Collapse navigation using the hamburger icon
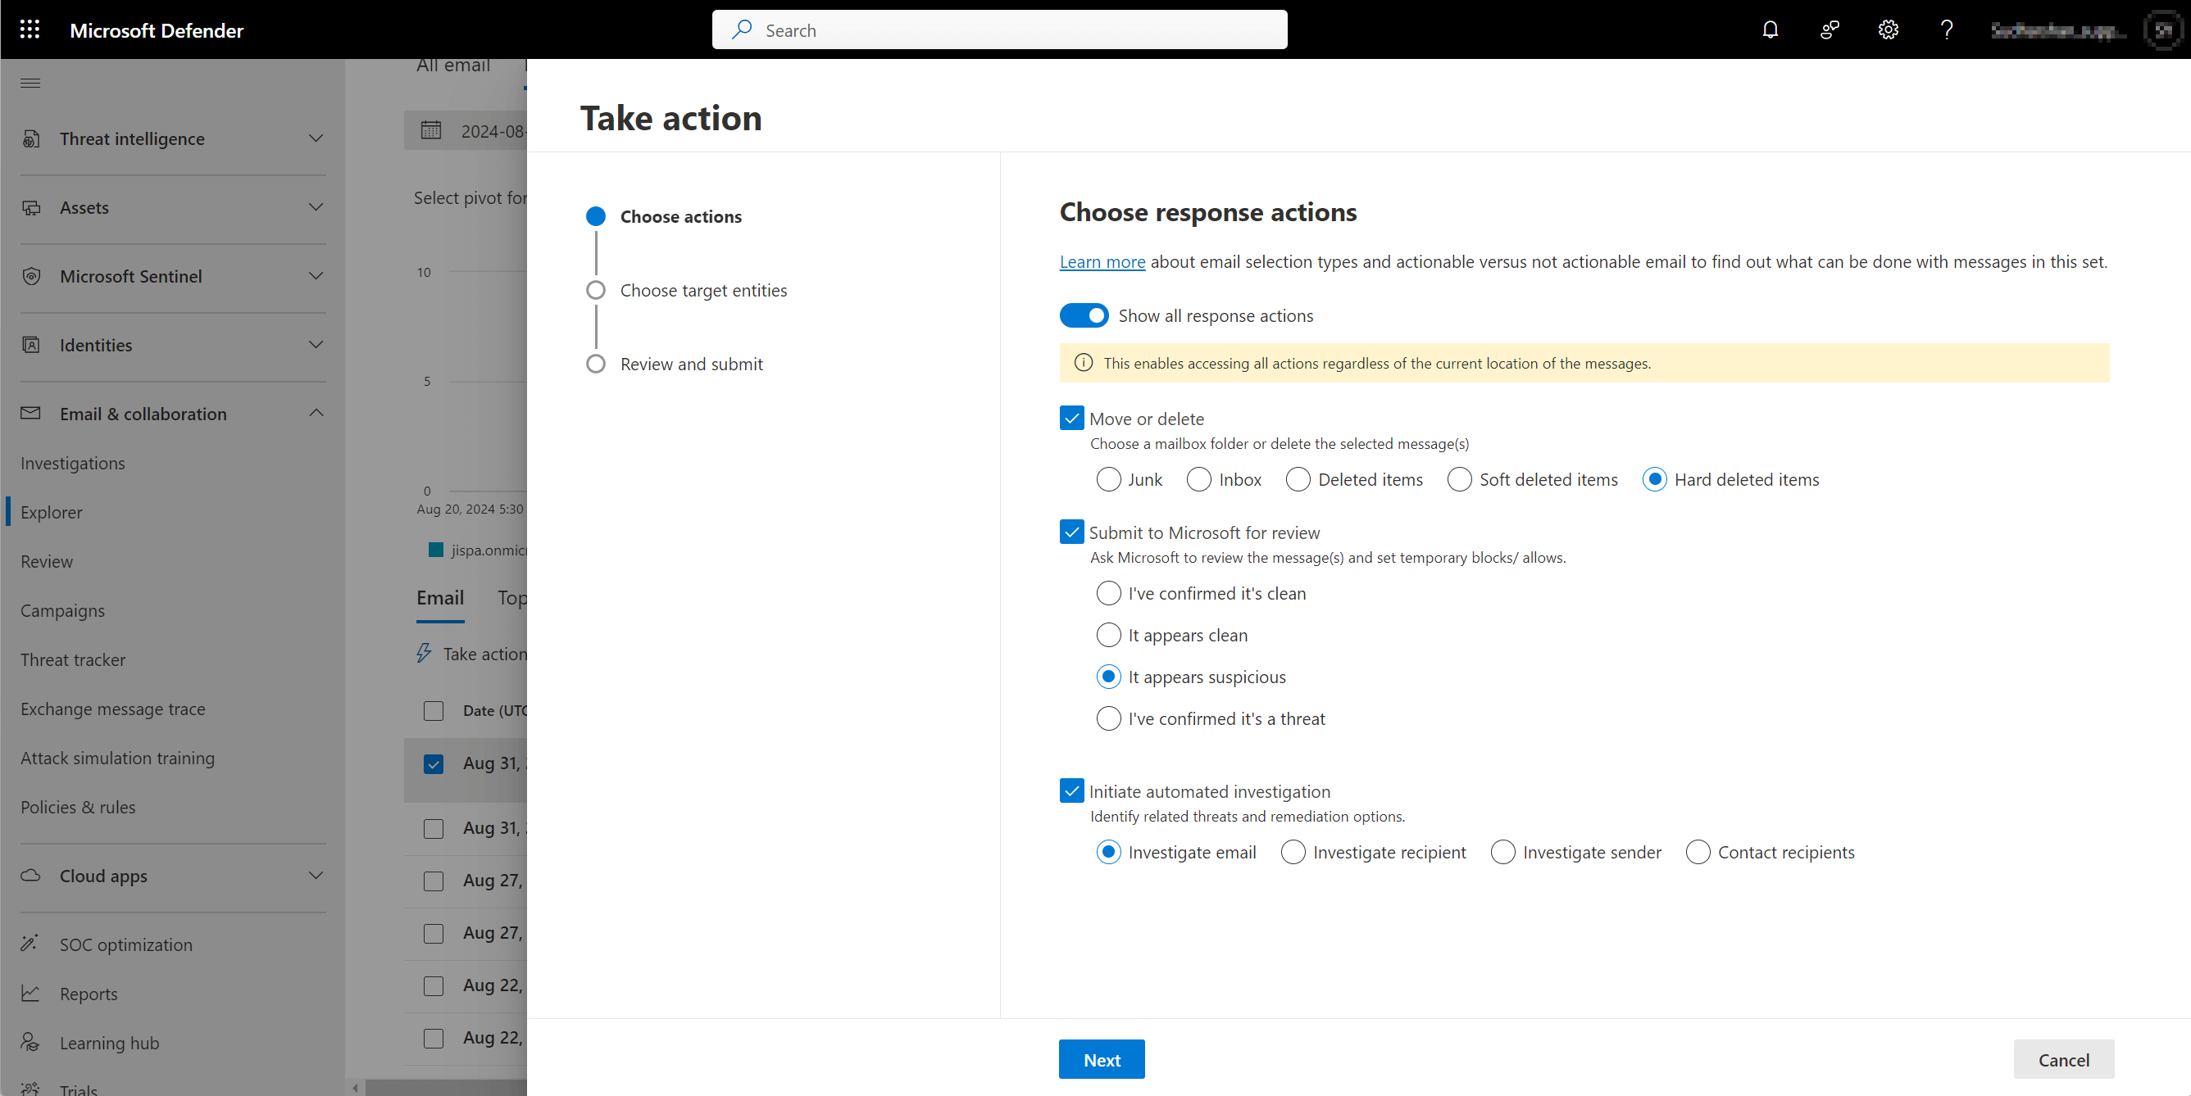Screen dimensions: 2191x1096 tap(30, 83)
